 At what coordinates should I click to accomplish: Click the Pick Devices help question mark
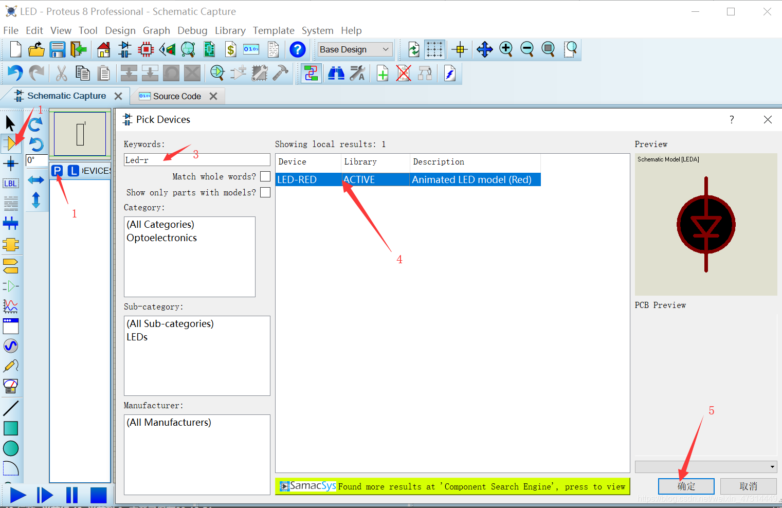[x=732, y=119]
